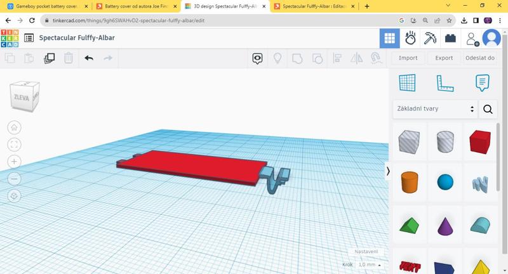
Task: Pick the striped Box hole shape
Action: point(409,141)
